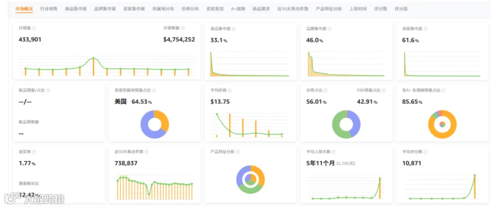
Task: Switch to the 卖家集中度 tab
Action: coord(134,9)
